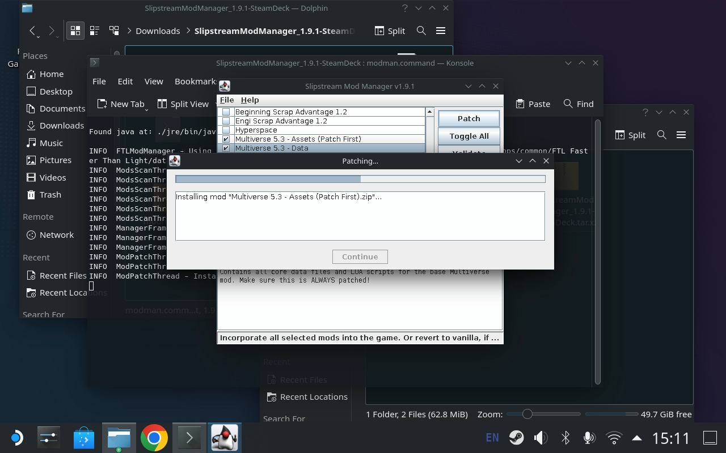Screen dimensions: 726x453
Task: Check Hyperspace mod checkbox
Action: tap(226, 130)
